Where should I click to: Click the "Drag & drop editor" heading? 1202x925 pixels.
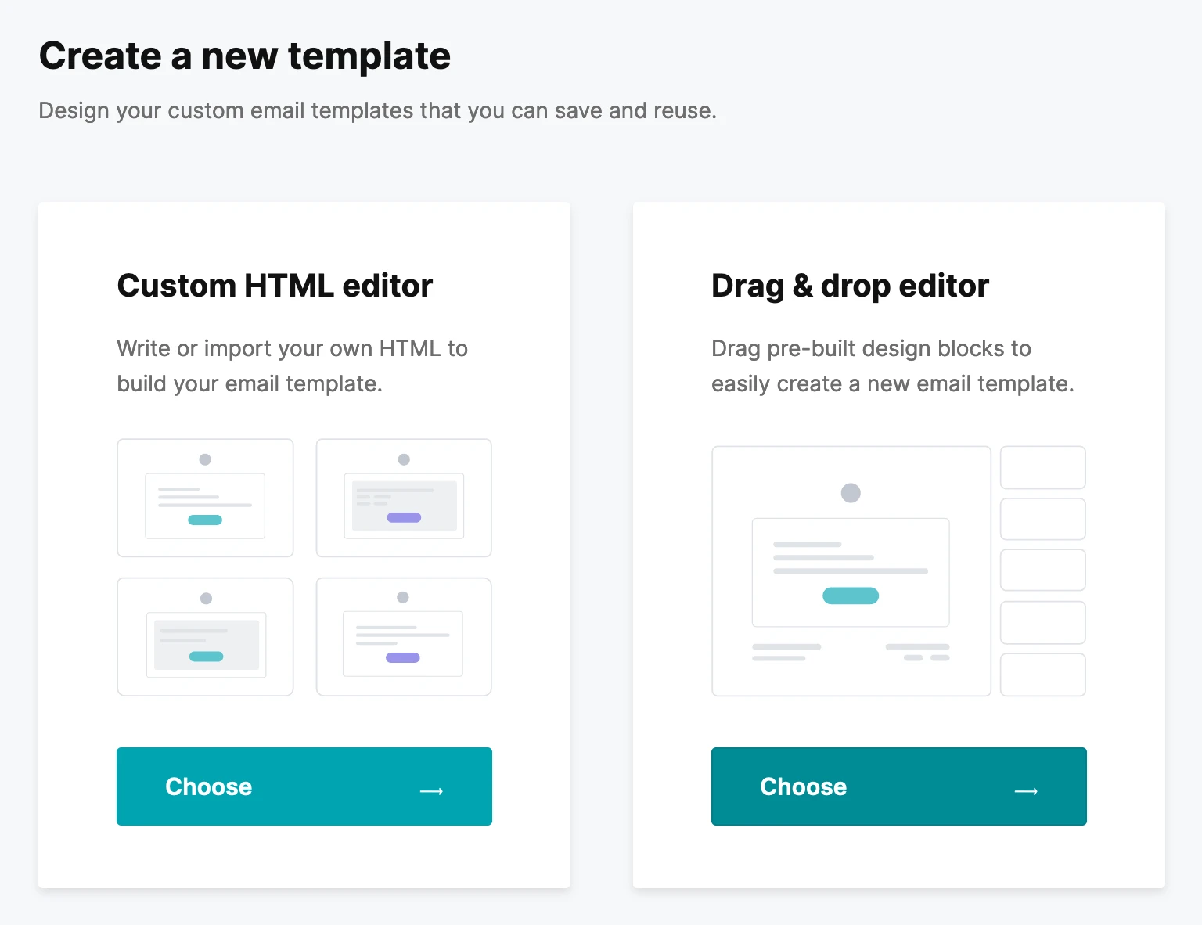tap(850, 286)
